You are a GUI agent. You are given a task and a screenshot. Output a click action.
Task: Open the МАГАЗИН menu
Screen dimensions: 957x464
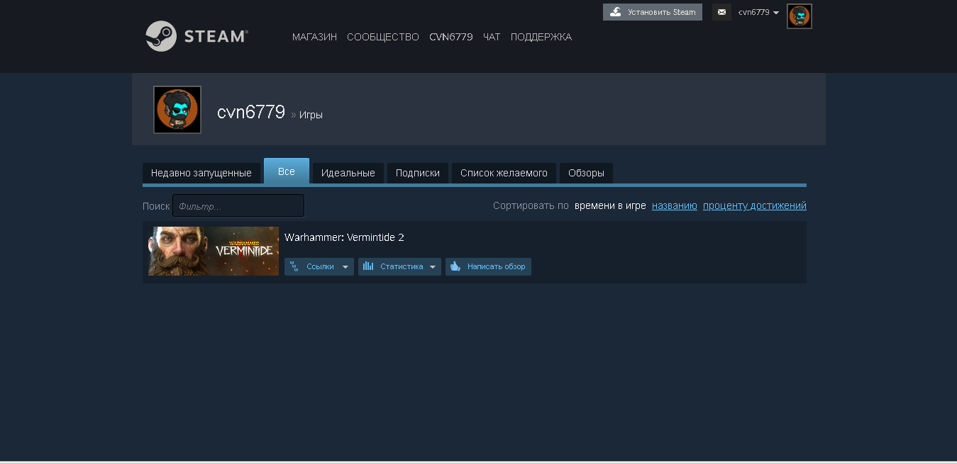point(314,37)
